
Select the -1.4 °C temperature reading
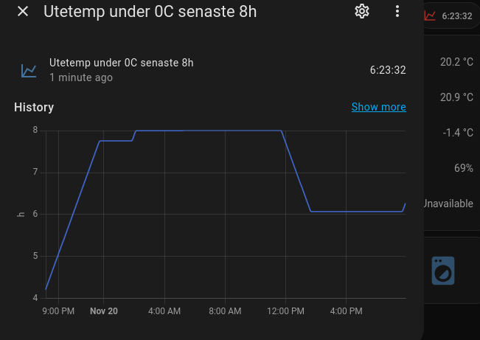457,133
